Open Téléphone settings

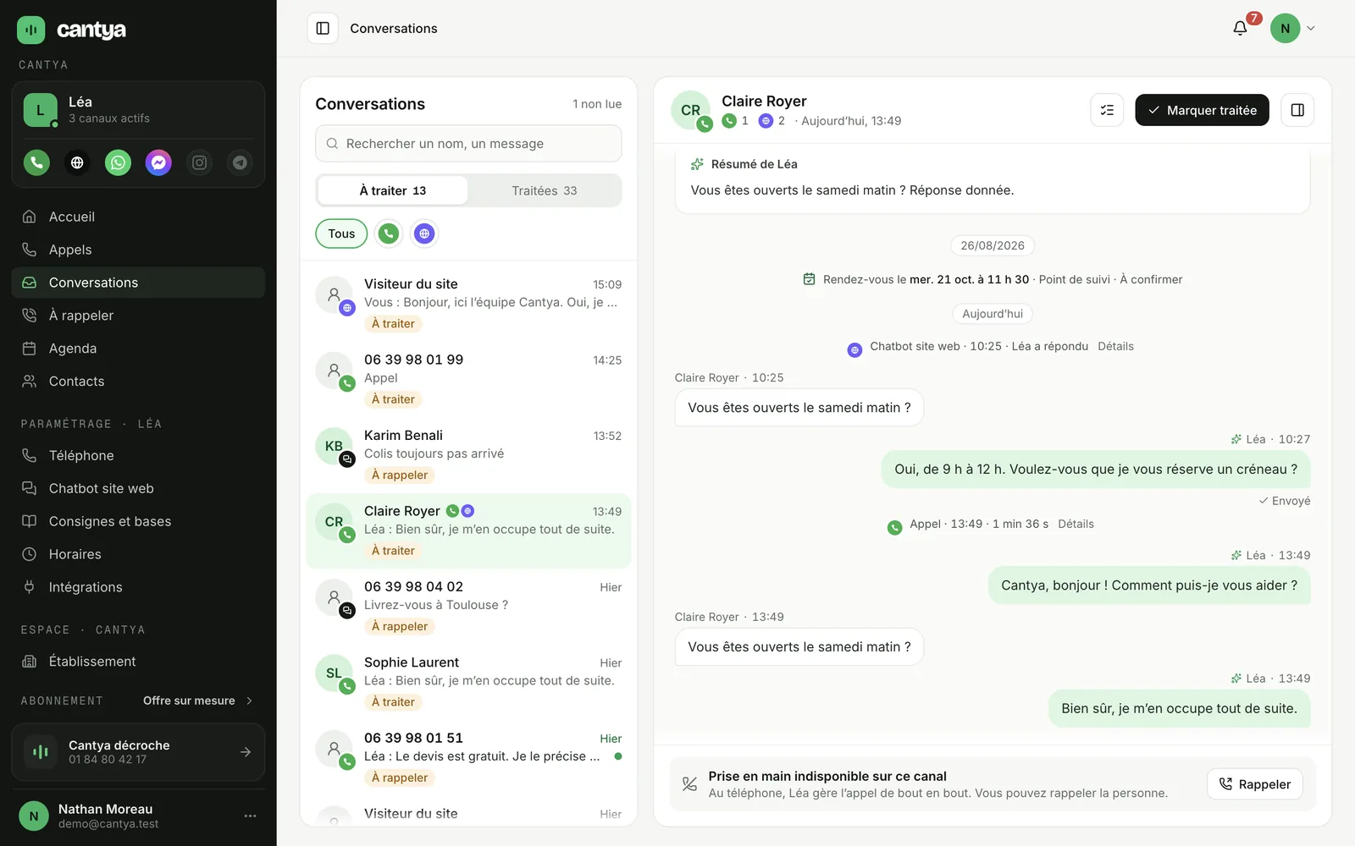[x=138, y=455]
